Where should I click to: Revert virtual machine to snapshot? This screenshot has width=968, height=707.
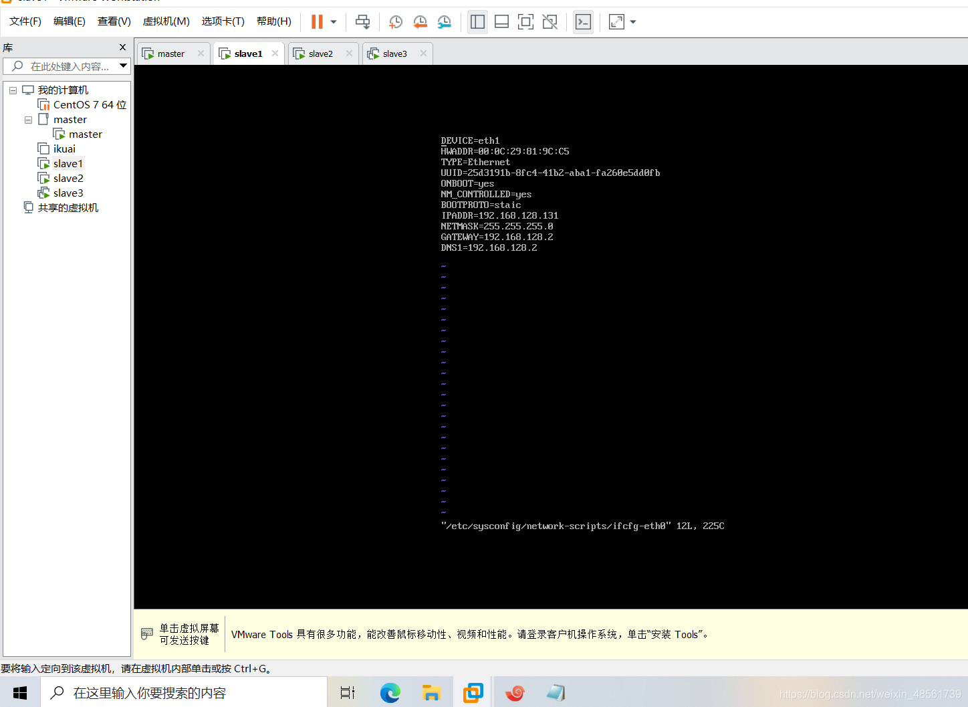pos(420,22)
